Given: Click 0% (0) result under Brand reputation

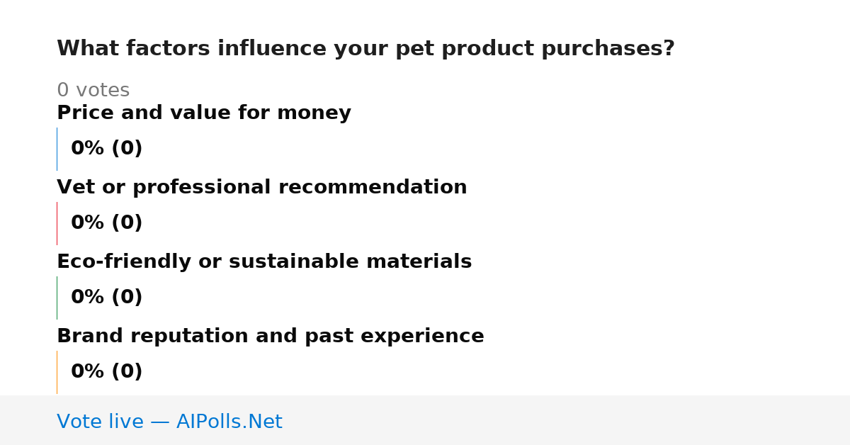Looking at the screenshot, I should (x=107, y=372).
